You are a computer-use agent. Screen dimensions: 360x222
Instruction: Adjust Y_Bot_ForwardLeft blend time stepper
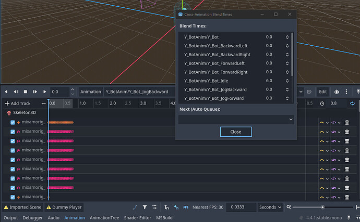287,63
